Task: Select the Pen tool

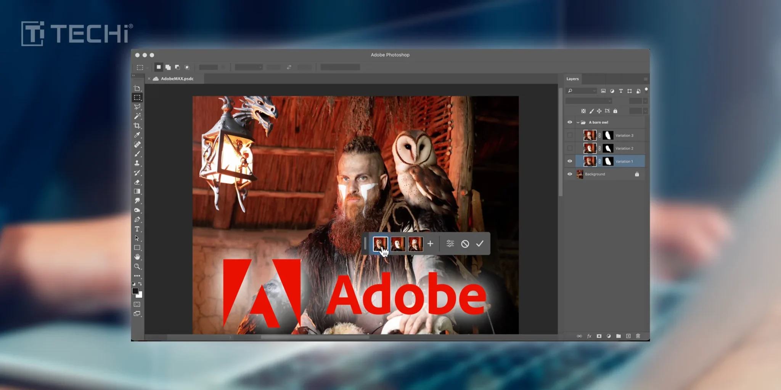Action: (137, 219)
